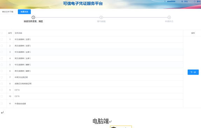Check the box for 中英文在读证明 row 7
This screenshot has height=128, width=201.
coord(2,77)
